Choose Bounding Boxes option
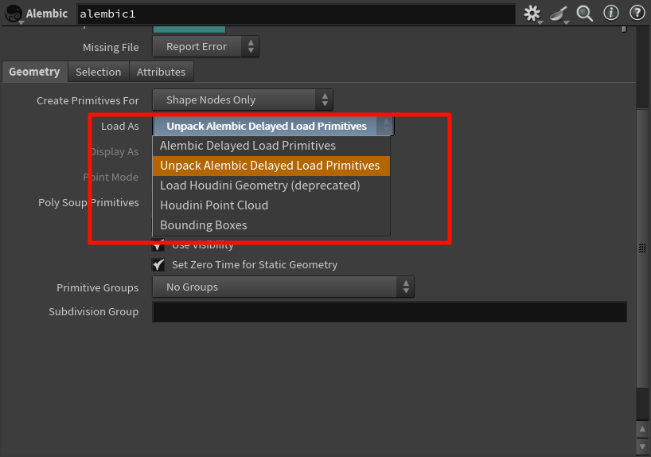Viewport: 651px width, 457px height. click(x=271, y=225)
